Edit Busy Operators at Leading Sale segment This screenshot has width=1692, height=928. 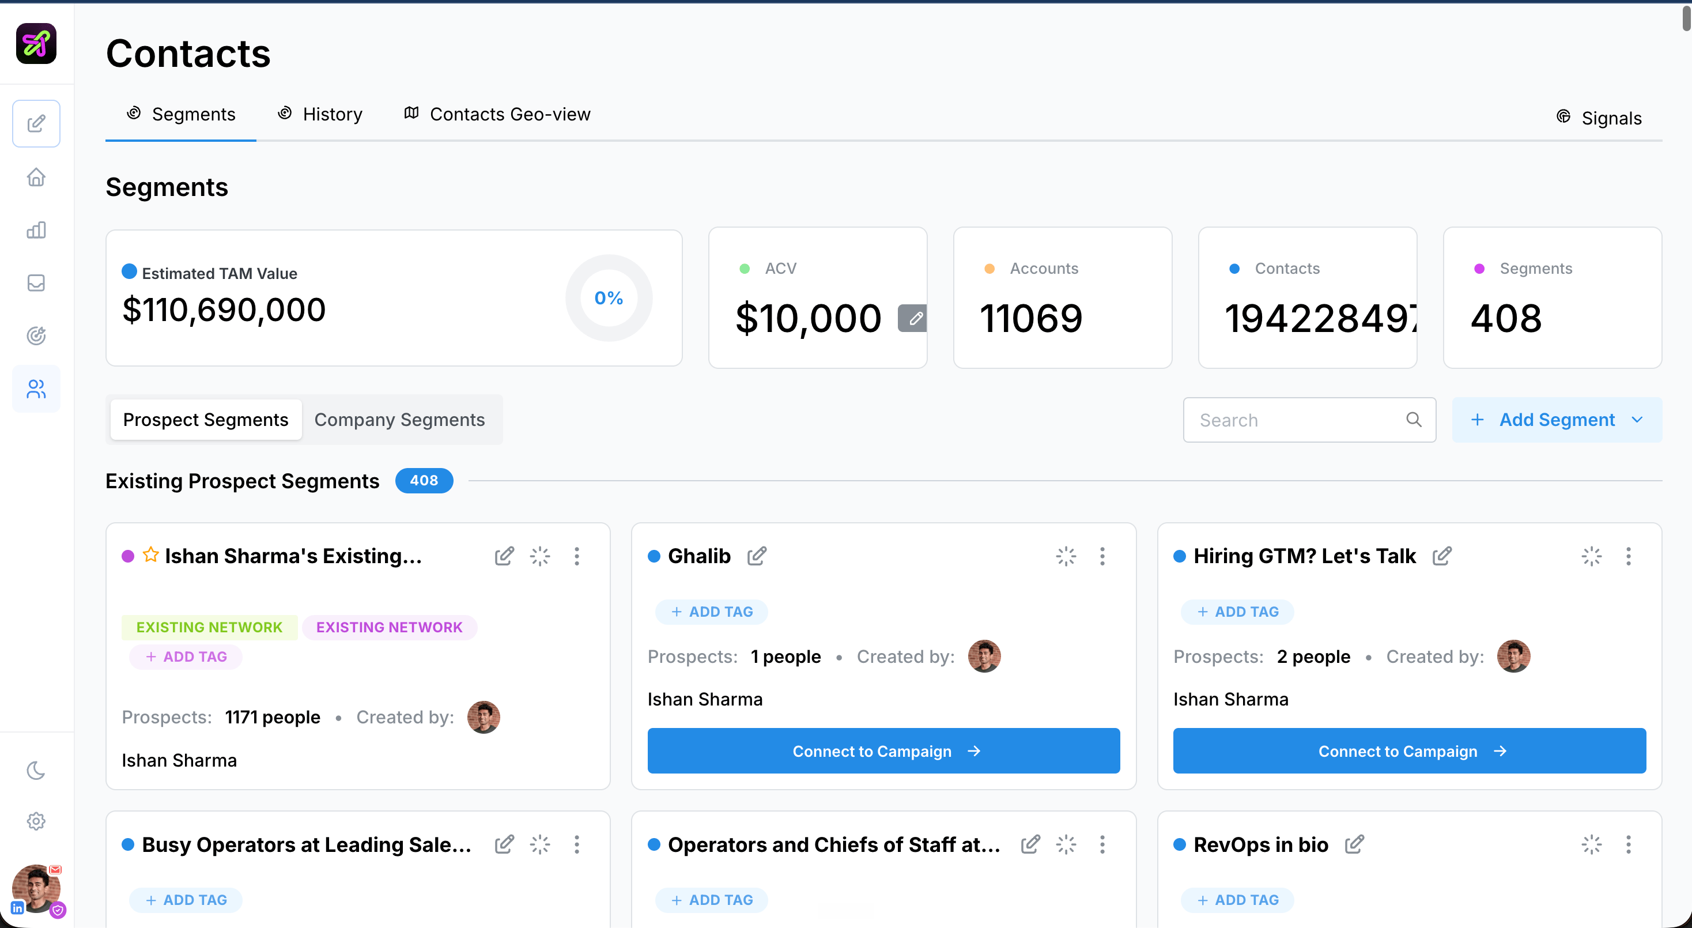tap(504, 844)
